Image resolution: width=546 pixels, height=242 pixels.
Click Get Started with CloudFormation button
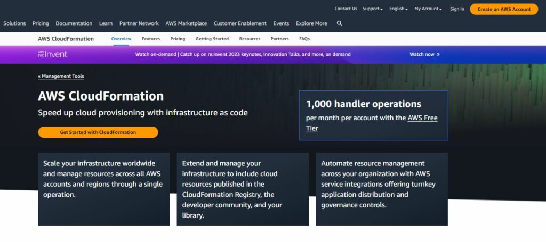[98, 132]
